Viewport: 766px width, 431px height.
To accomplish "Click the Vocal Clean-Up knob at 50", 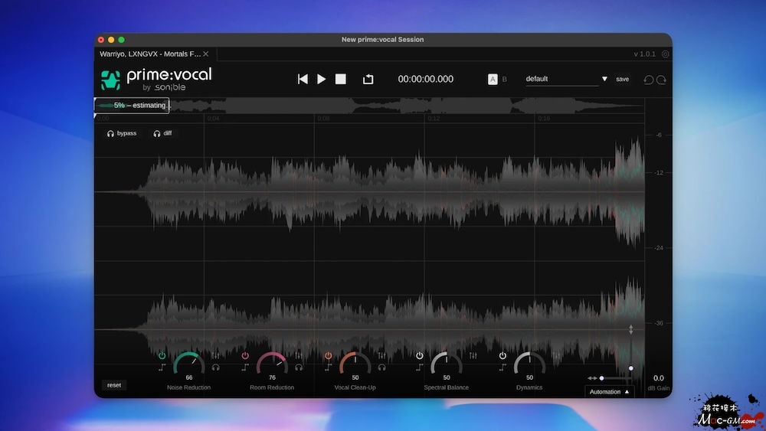I will [x=355, y=363].
